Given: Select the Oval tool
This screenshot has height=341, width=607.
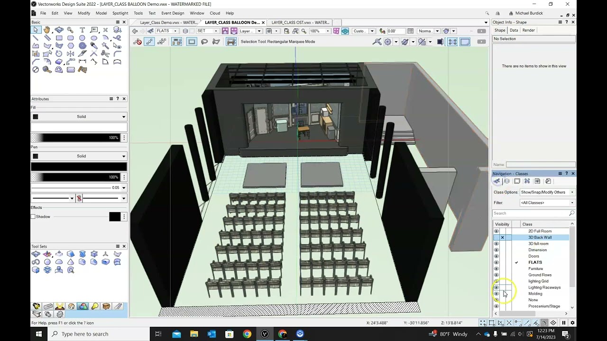Looking at the screenshot, I should (x=94, y=38).
